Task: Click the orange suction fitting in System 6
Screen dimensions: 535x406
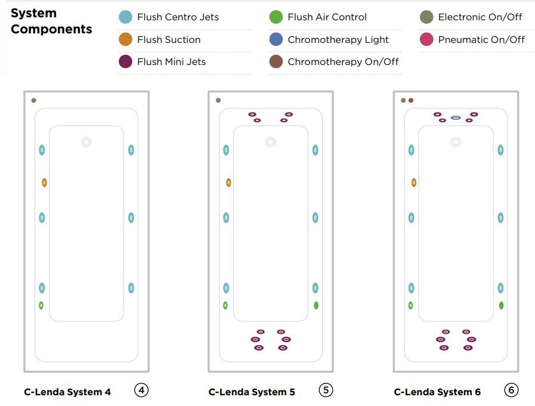Action: 414,182
